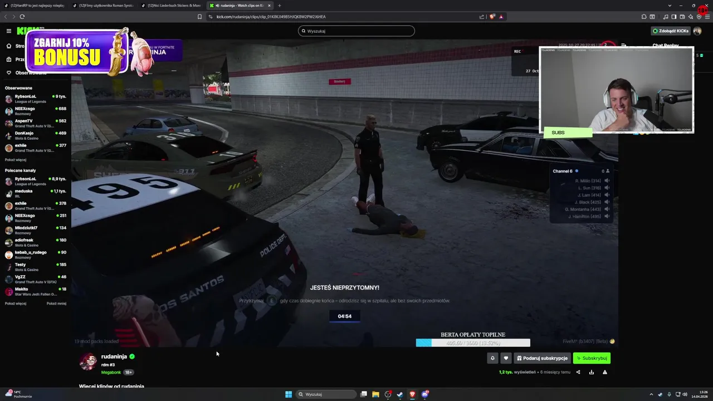Screen dimensions: 713x401
Task: Open the Megabonk category link
Action: (x=111, y=372)
